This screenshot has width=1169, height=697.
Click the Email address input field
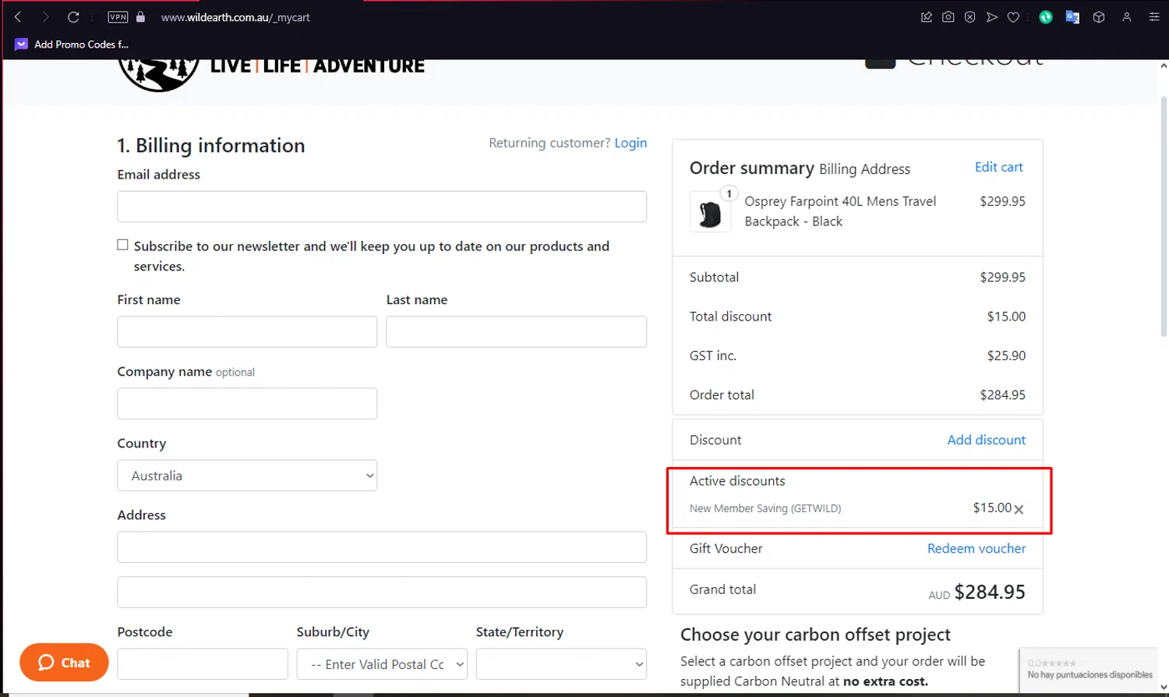tap(382, 207)
